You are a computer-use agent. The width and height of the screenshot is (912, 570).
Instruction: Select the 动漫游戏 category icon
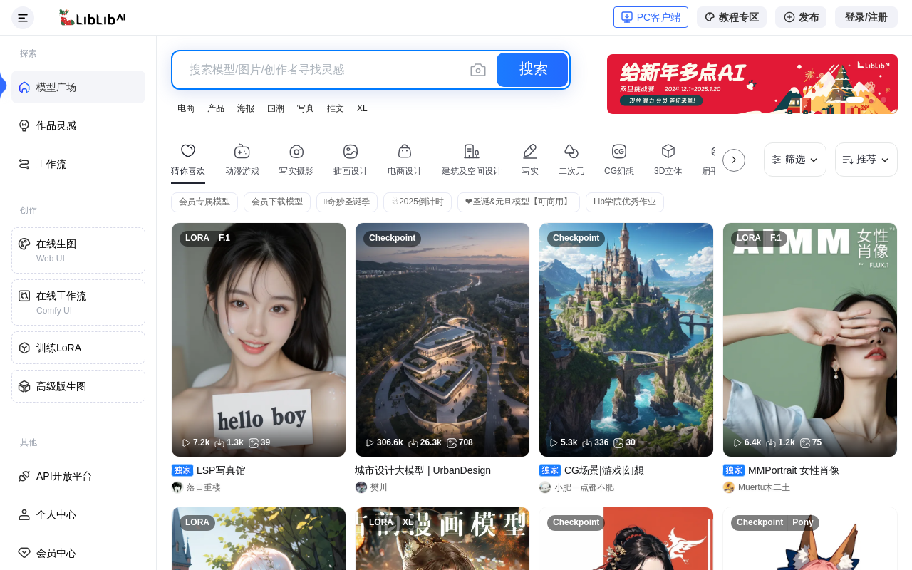click(242, 152)
